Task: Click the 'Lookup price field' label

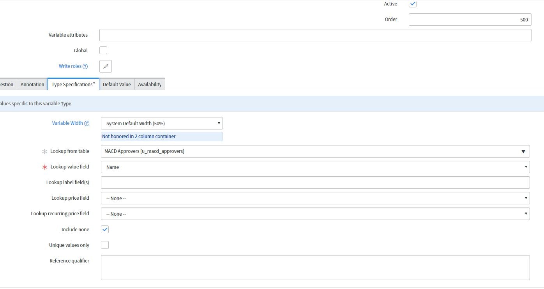Action: pyautogui.click(x=70, y=198)
